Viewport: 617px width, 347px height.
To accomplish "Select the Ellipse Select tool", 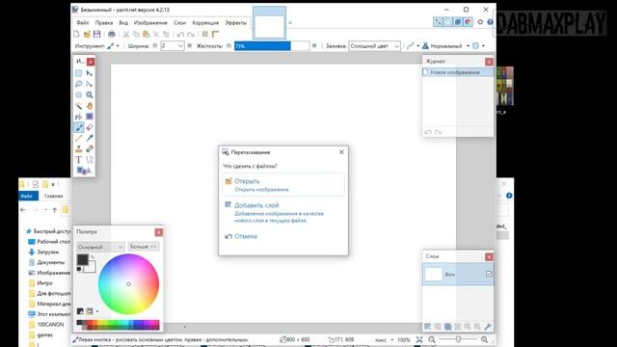I will click(79, 94).
